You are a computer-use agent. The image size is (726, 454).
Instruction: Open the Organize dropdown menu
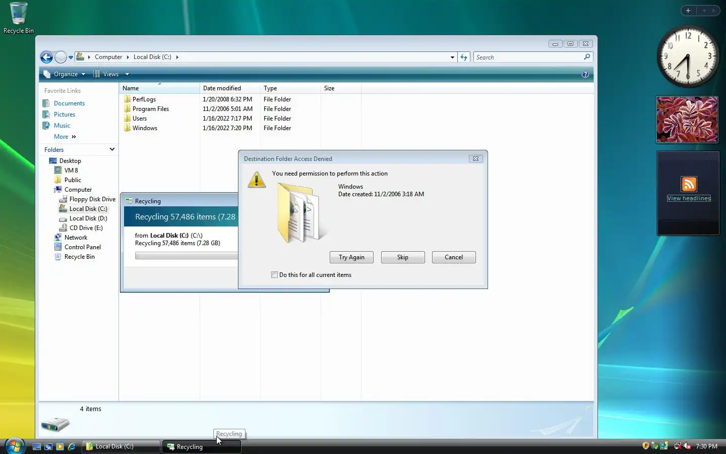click(x=65, y=74)
